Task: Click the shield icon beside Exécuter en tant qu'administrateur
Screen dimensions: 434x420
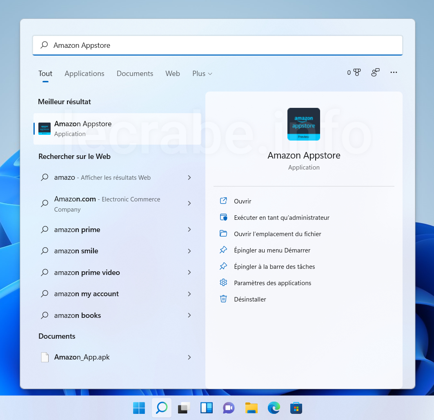Action: click(x=223, y=217)
